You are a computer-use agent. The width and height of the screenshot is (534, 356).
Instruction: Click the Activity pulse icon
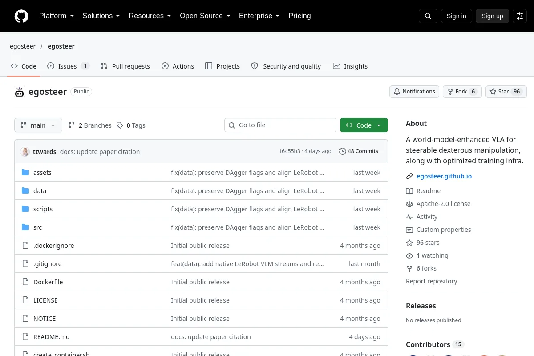tap(409, 217)
